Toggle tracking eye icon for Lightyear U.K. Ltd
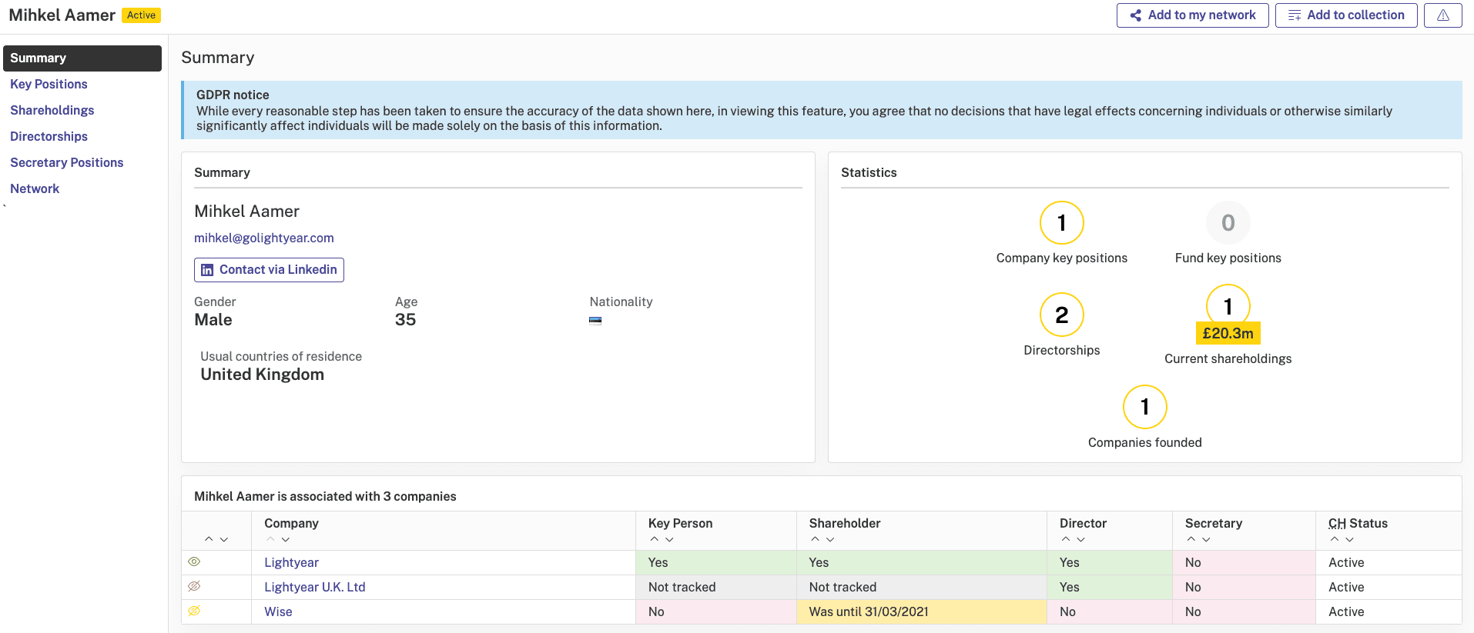The image size is (1474, 633). (x=194, y=587)
